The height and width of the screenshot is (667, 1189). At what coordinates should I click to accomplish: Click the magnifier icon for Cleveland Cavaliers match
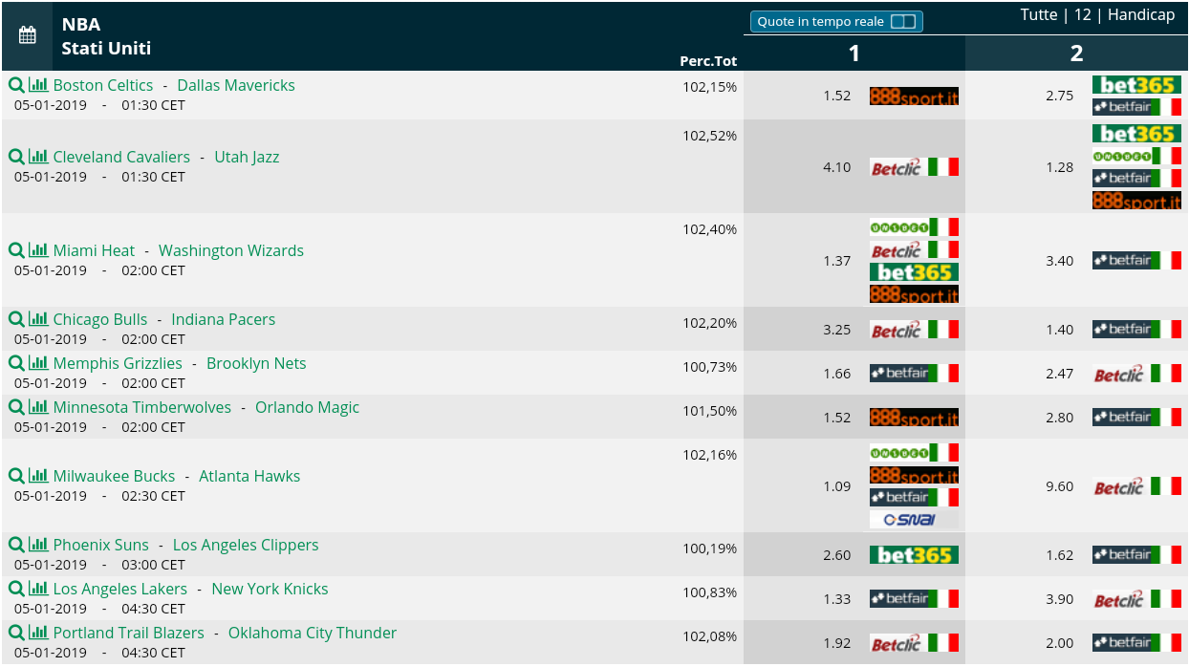coord(16,156)
